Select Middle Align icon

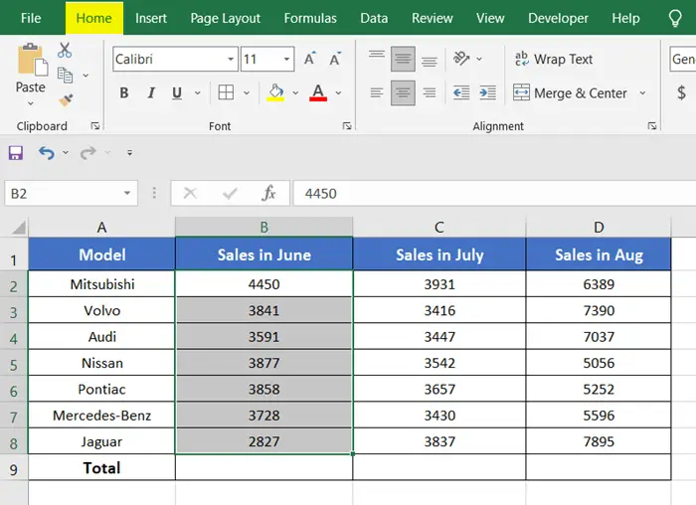(403, 59)
